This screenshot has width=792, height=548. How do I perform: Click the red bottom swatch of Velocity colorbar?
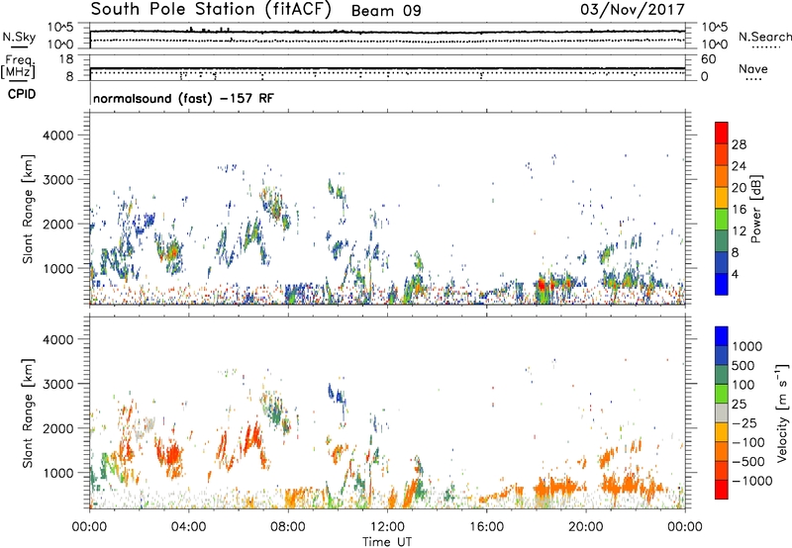click(x=722, y=490)
